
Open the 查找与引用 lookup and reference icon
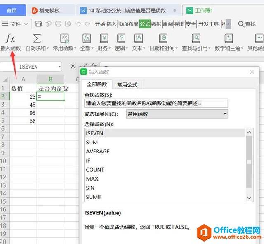pyautogui.click(x=196, y=38)
